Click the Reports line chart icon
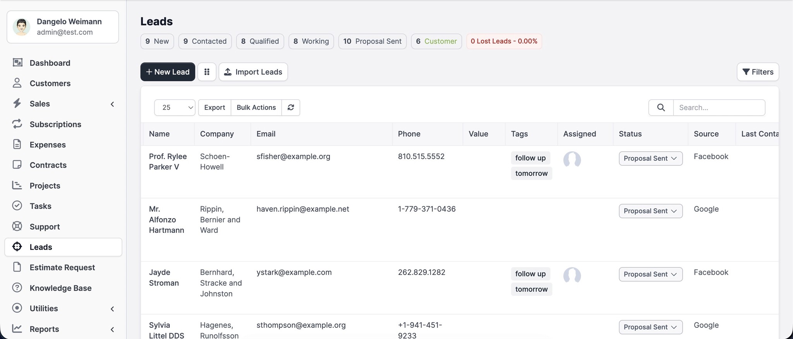The height and width of the screenshot is (339, 793). pos(17,329)
